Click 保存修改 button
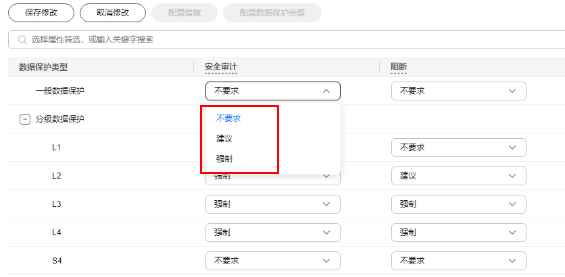Viewport: 565px width, 277px height. (x=41, y=13)
